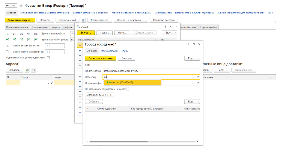
Task: Click the report icon next to Выгрузка email
Action: 83,20
